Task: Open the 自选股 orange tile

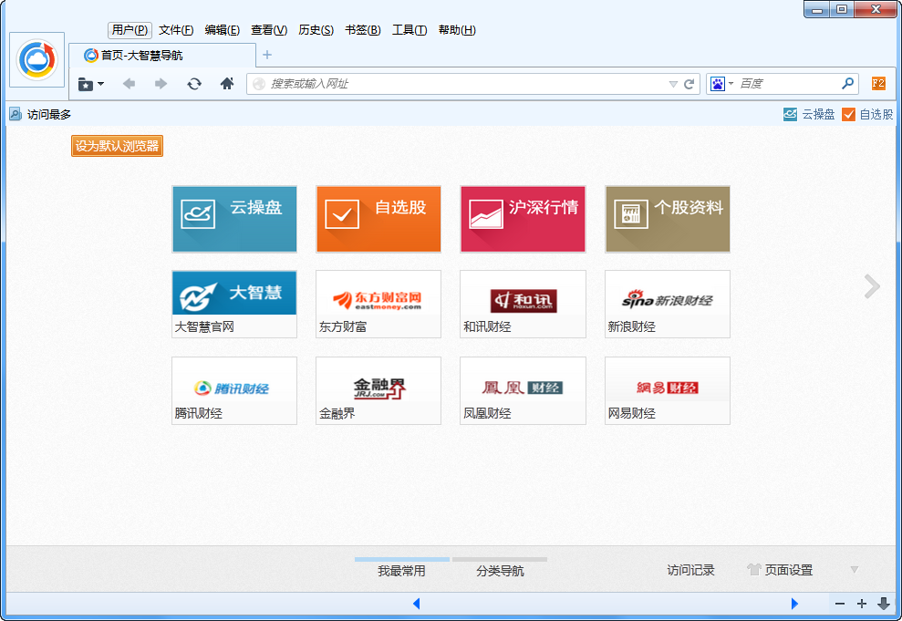Action: pos(378,219)
